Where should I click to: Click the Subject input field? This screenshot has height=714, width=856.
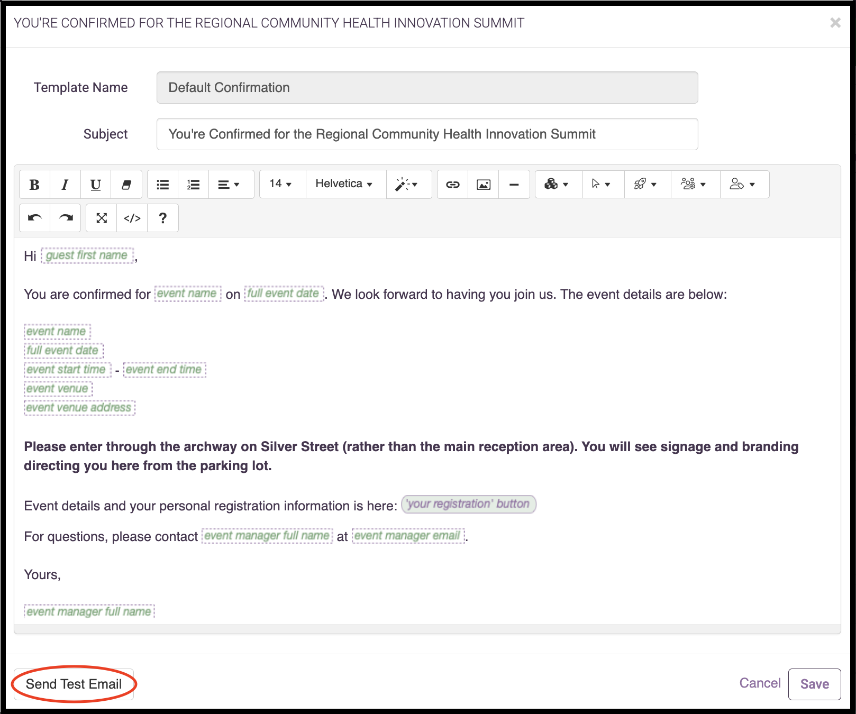pos(427,134)
